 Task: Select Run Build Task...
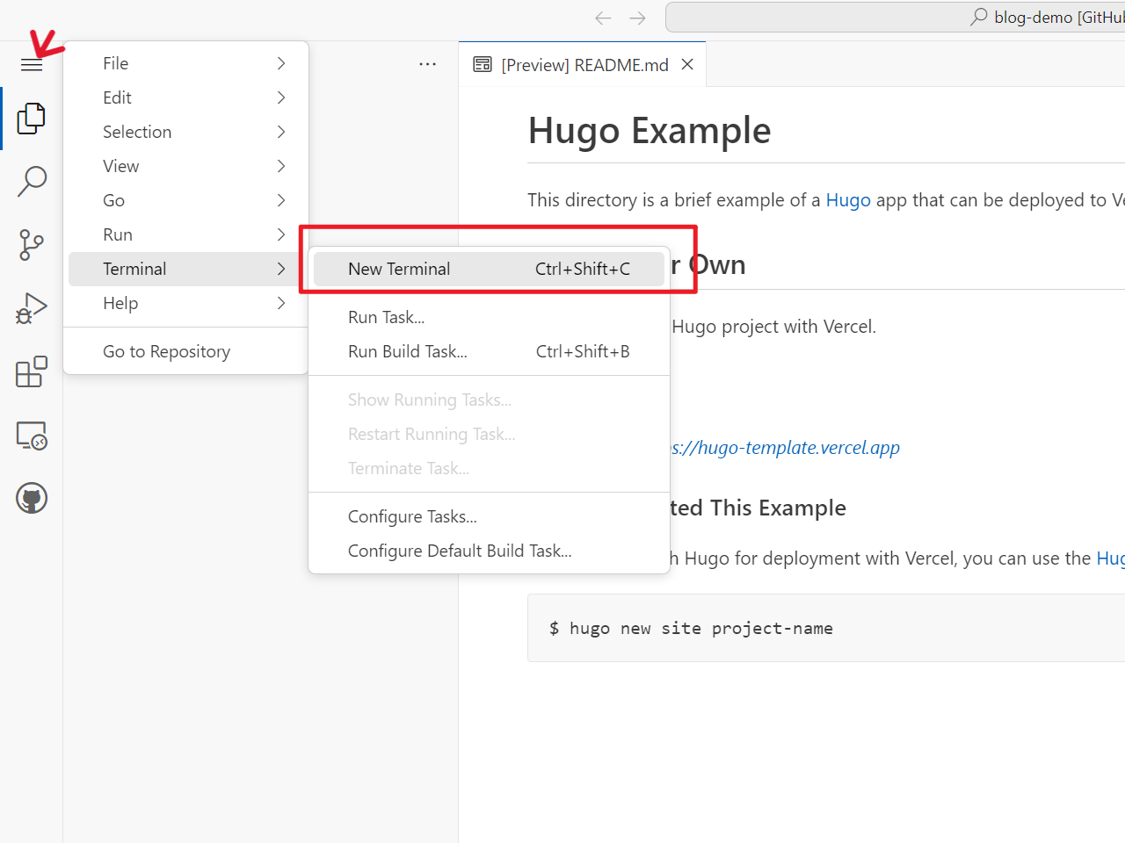pos(489,351)
